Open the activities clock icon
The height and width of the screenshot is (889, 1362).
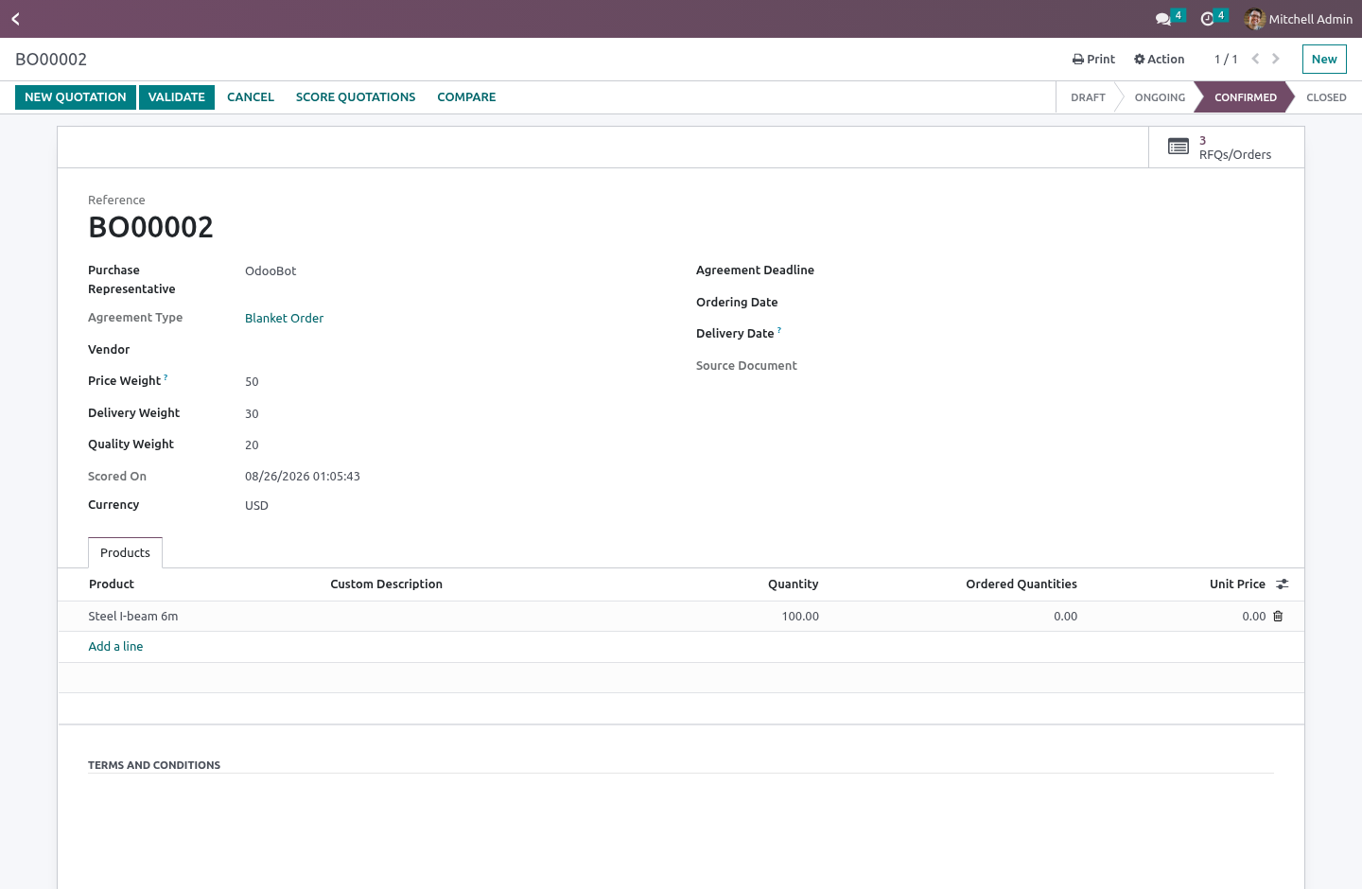point(1207,19)
